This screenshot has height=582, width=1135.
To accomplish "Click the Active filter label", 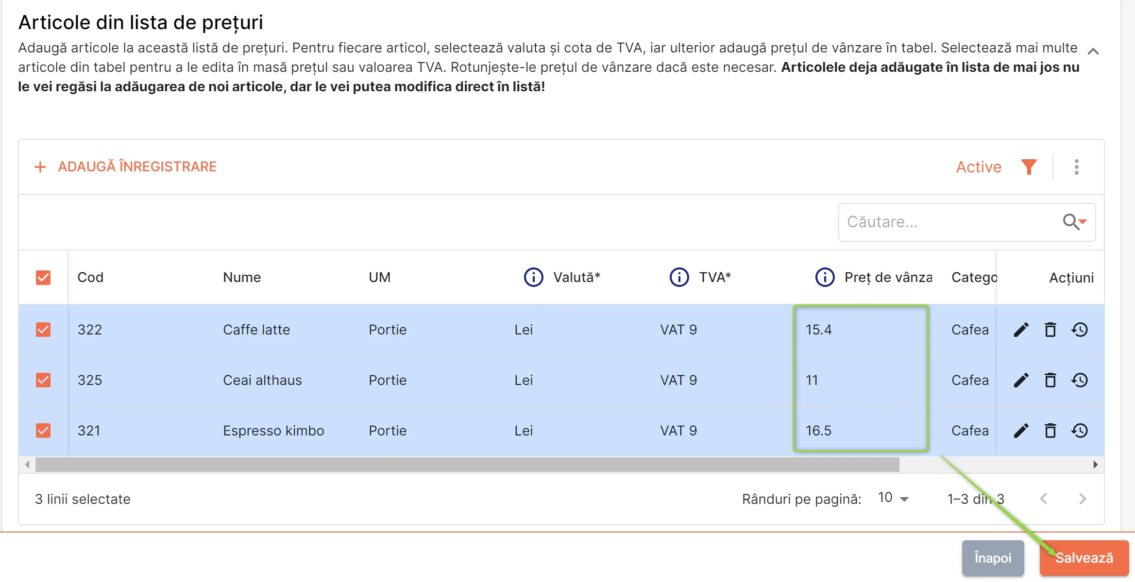I will point(979,167).
